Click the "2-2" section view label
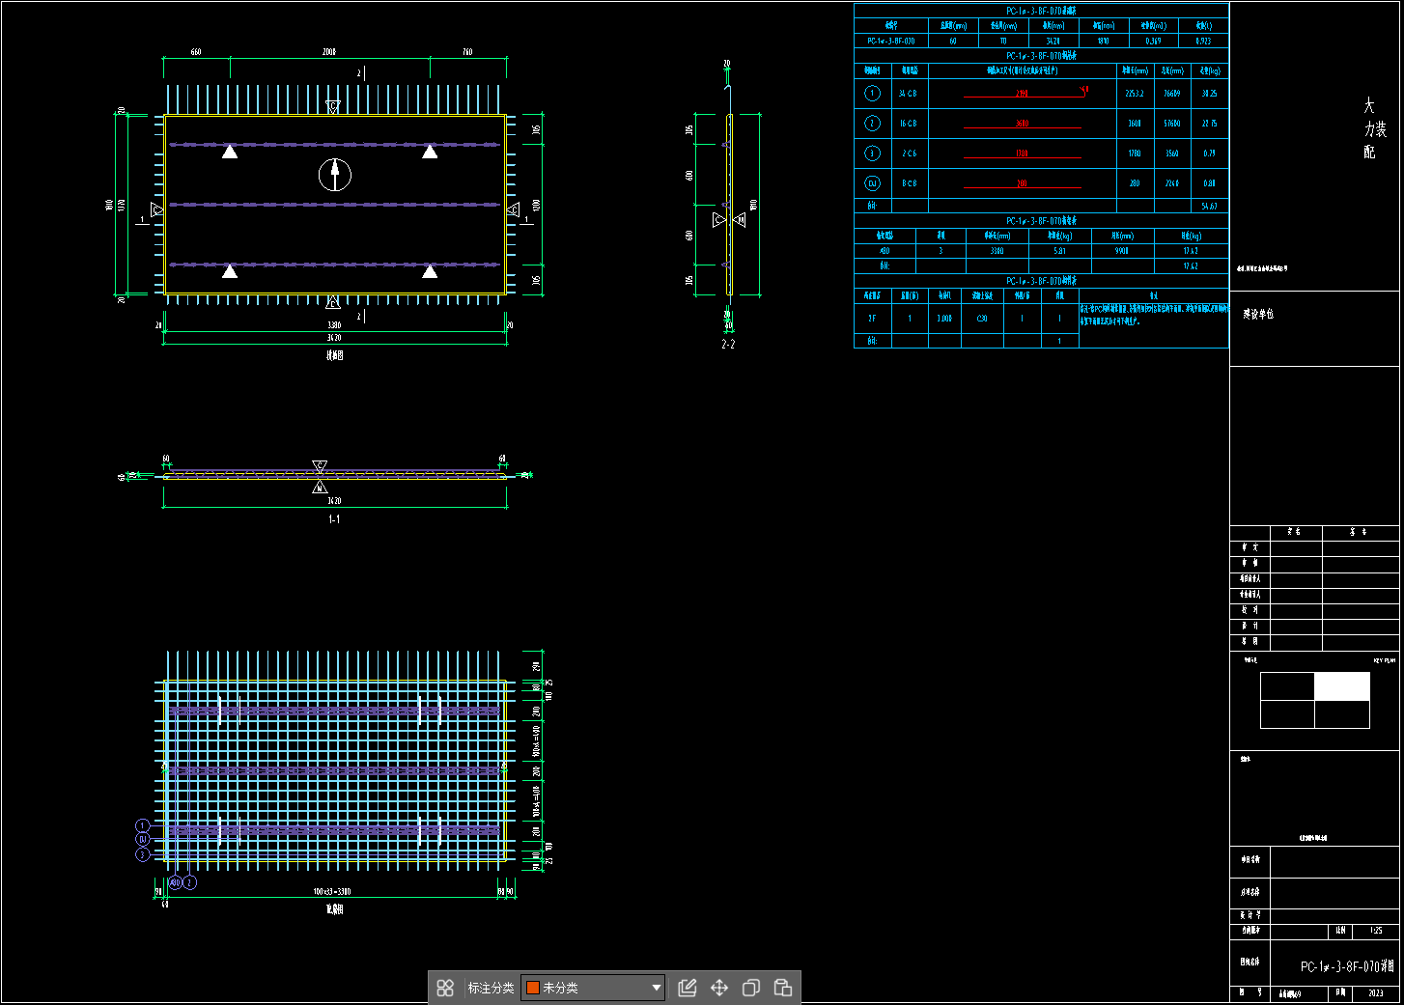This screenshot has width=1404, height=1005. coord(728,344)
